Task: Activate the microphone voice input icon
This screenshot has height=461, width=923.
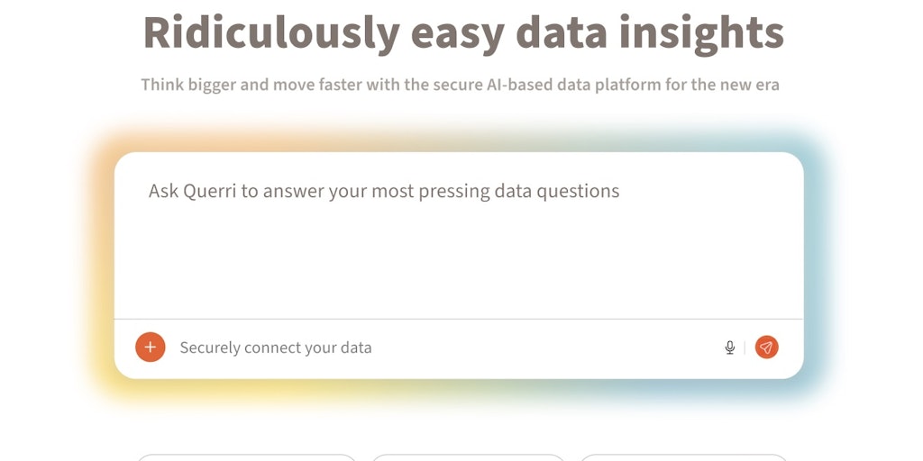Action: coord(729,348)
